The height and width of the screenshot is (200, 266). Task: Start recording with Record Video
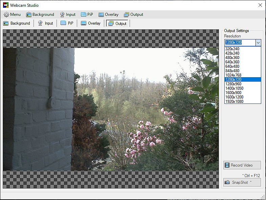click(242, 165)
